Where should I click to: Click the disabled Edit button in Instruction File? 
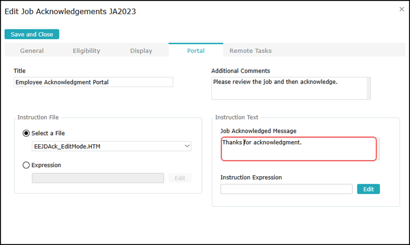[180, 178]
